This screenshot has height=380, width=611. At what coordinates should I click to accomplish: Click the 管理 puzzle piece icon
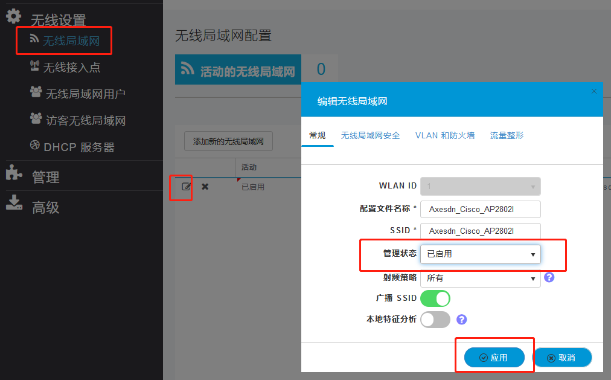point(13,174)
